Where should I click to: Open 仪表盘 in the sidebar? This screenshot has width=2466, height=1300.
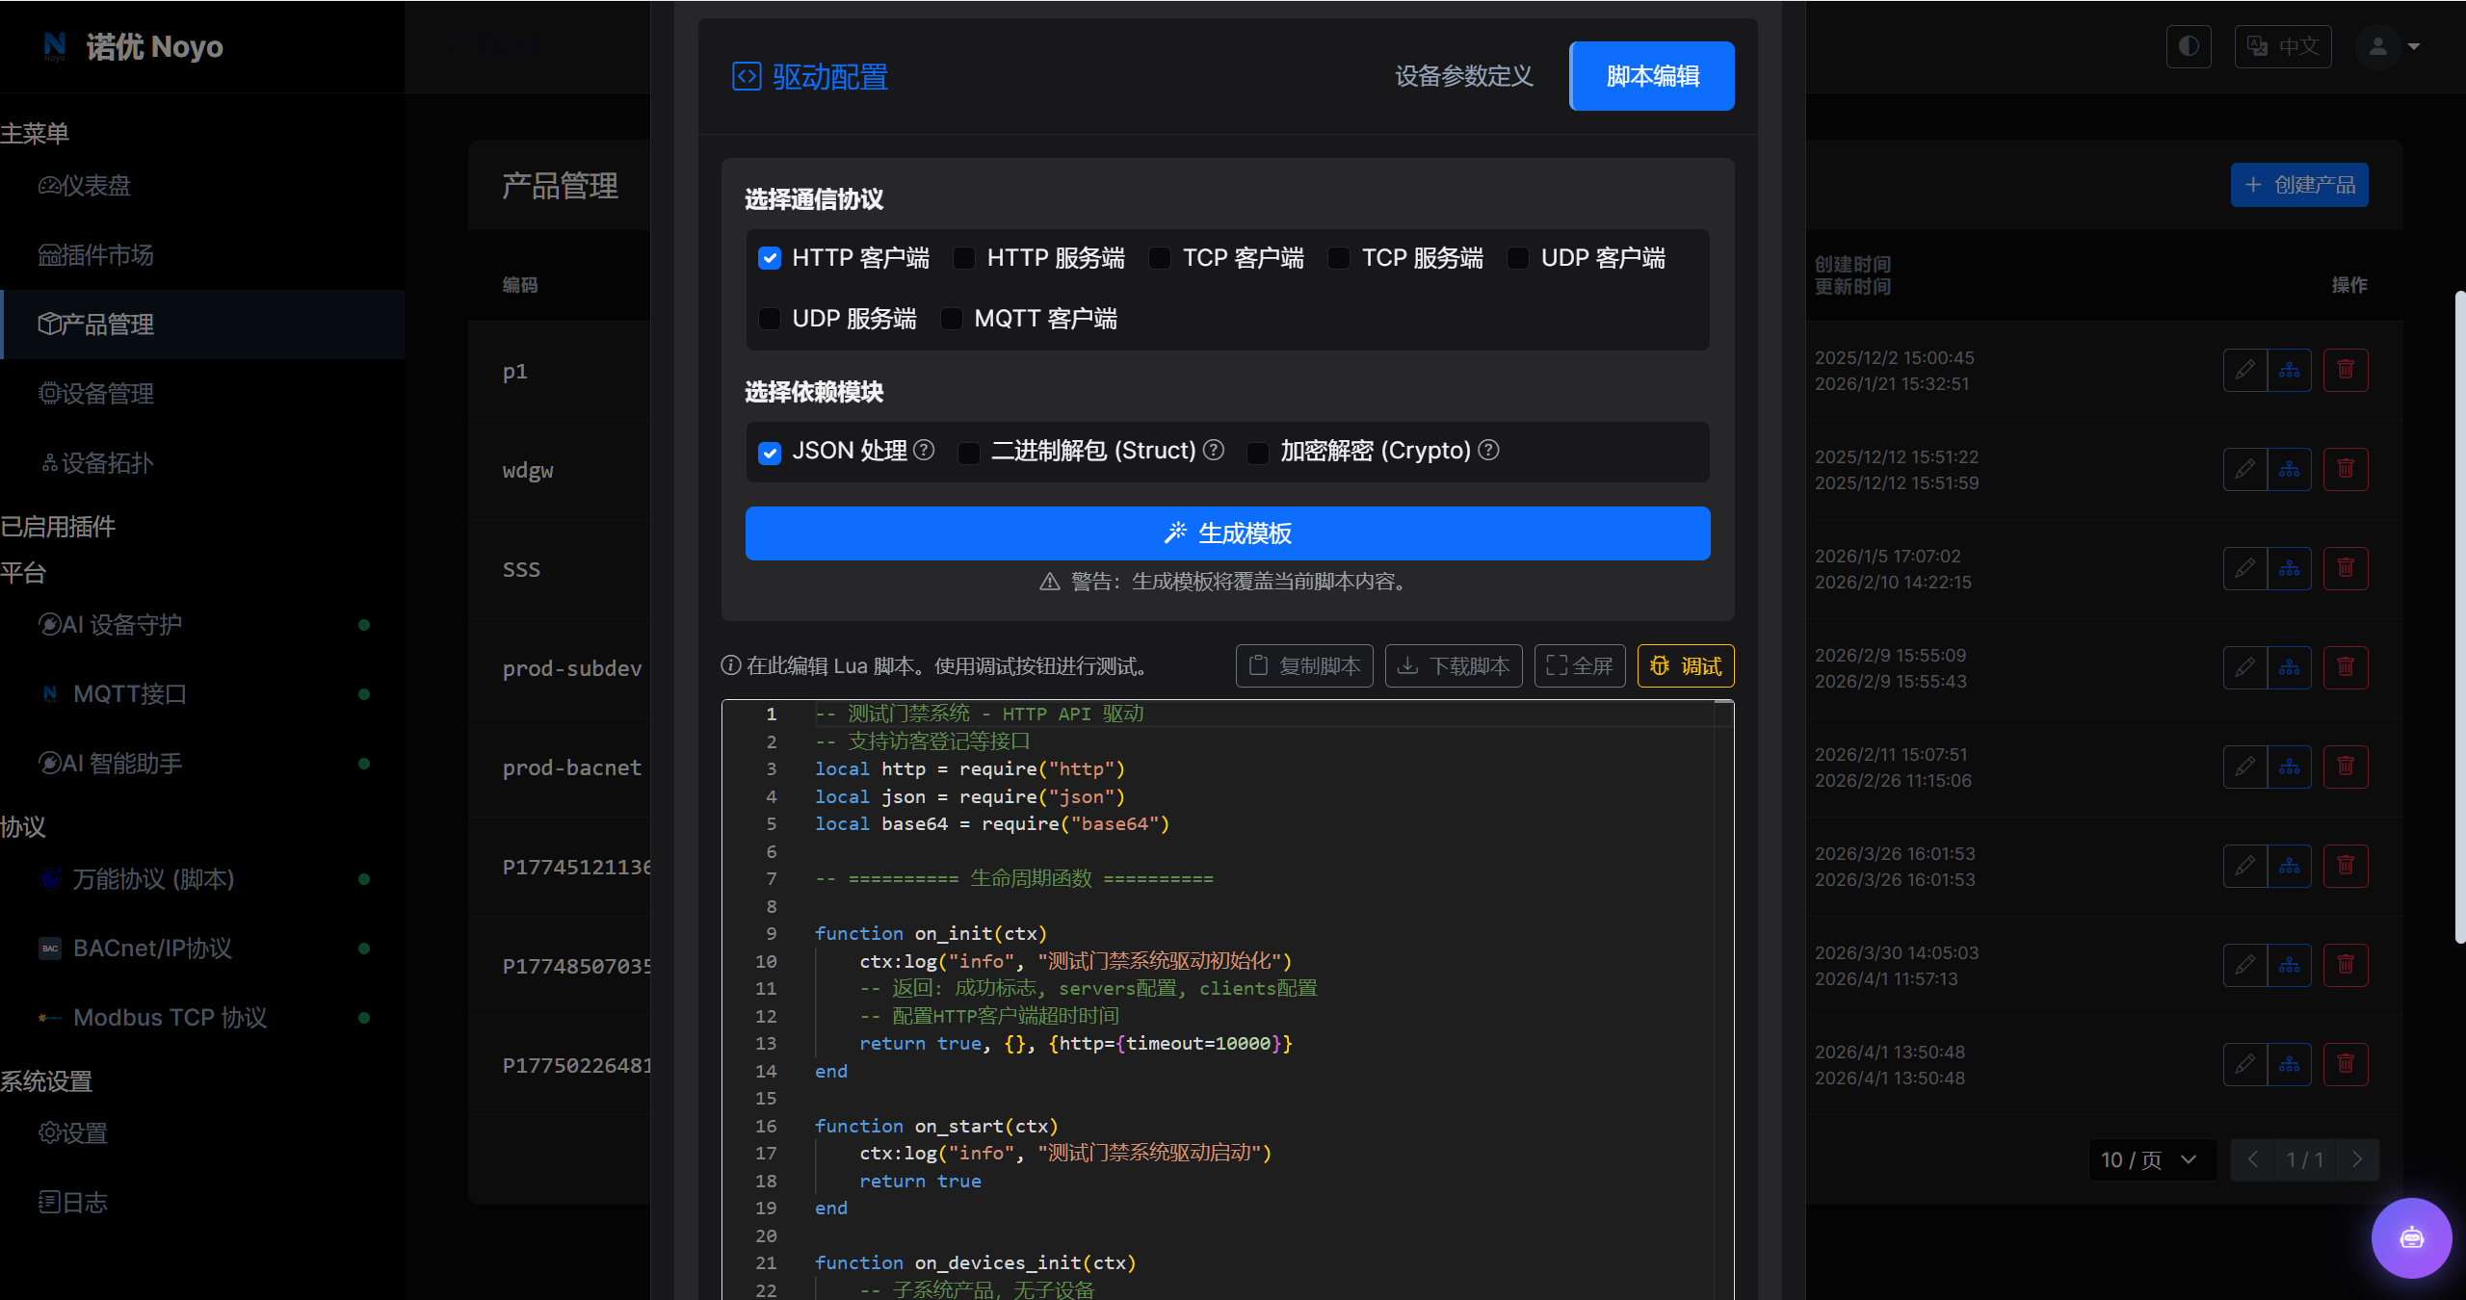[x=202, y=186]
